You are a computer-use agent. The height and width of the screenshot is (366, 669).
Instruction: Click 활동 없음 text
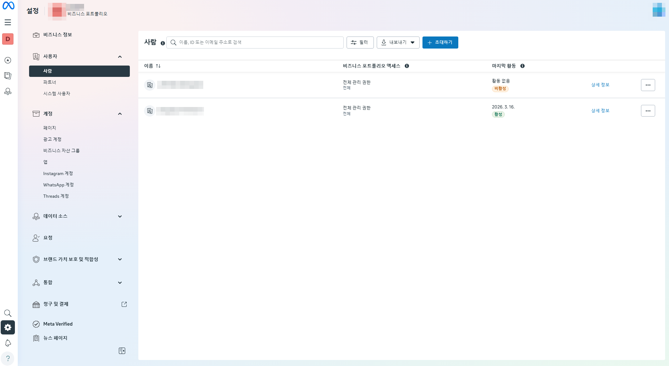(501, 81)
